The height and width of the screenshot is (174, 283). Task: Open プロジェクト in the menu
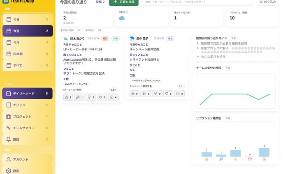click(x=28, y=117)
